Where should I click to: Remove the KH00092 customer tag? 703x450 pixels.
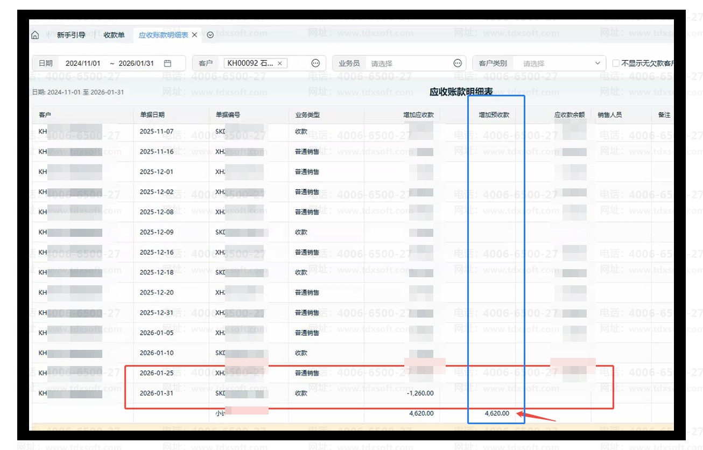[280, 64]
